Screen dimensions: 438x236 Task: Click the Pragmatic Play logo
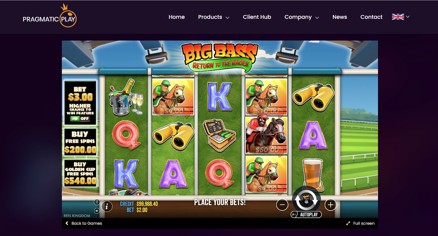pos(50,16)
